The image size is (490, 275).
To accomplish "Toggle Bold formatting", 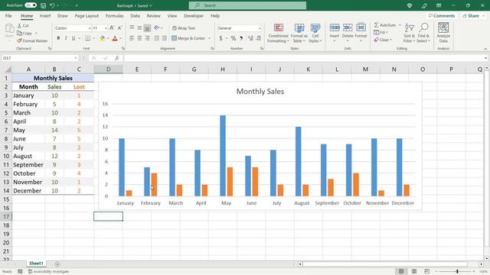I will tap(58, 38).
